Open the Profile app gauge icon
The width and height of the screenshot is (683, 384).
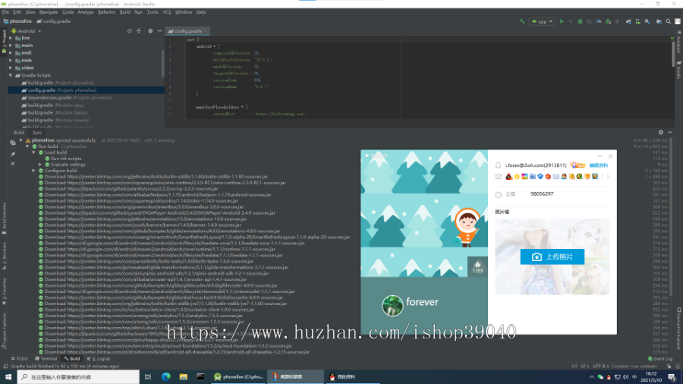599,21
